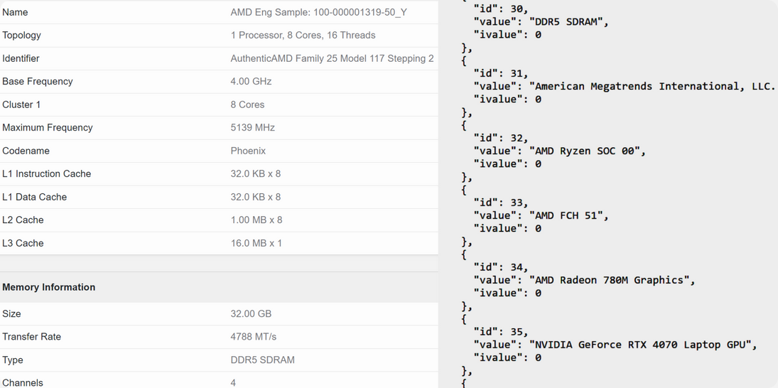Select the Type DDR5 SDRAM table value
This screenshot has height=388, width=778.
[262, 360]
